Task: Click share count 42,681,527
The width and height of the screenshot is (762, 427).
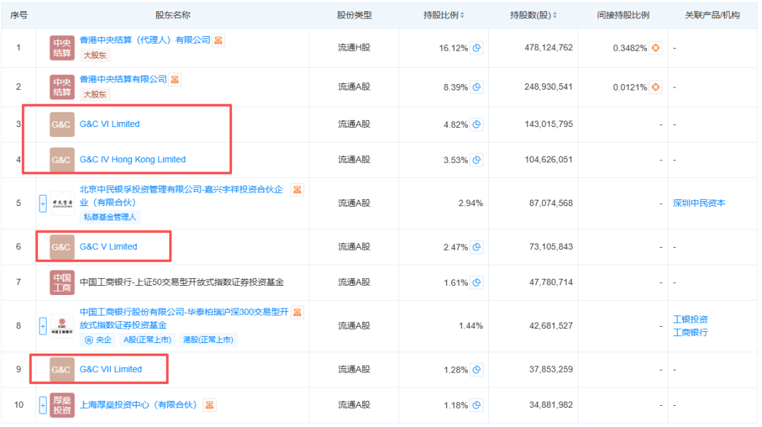Action: click(551, 326)
